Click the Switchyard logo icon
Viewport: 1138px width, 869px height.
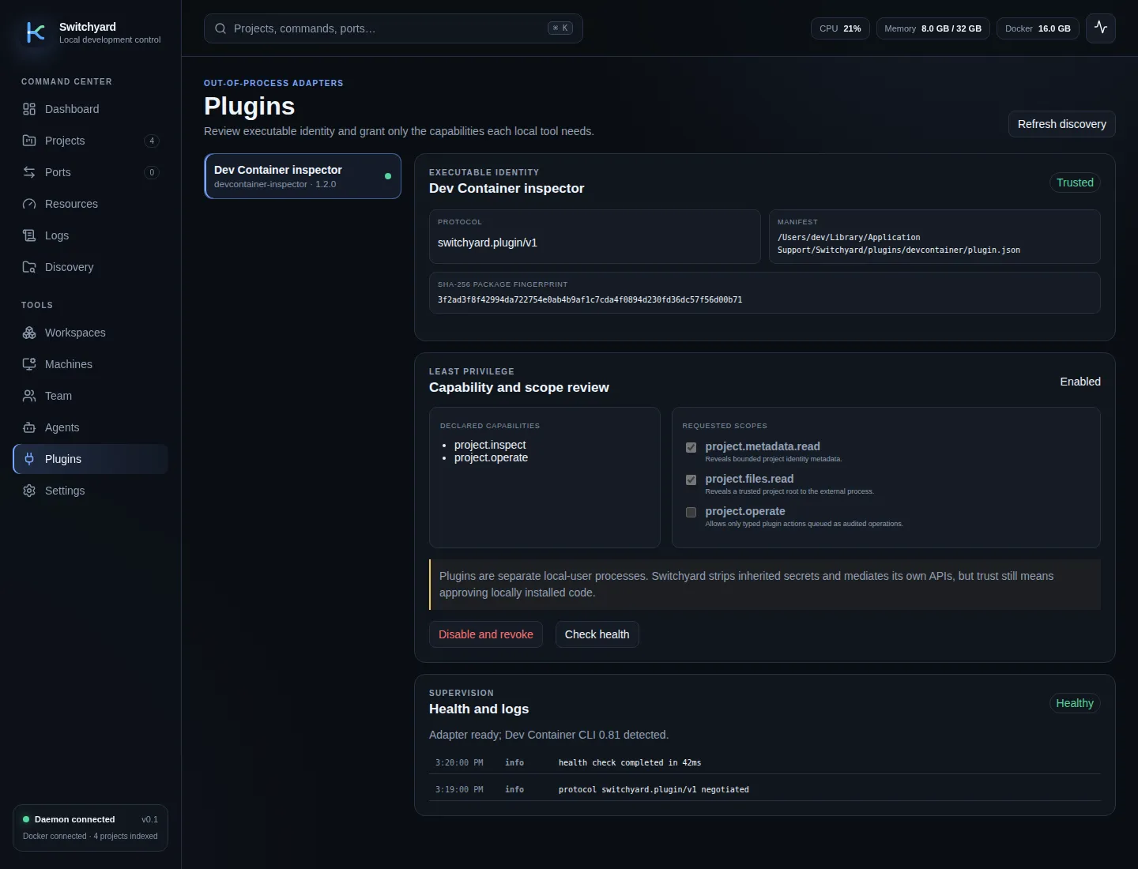click(36, 32)
